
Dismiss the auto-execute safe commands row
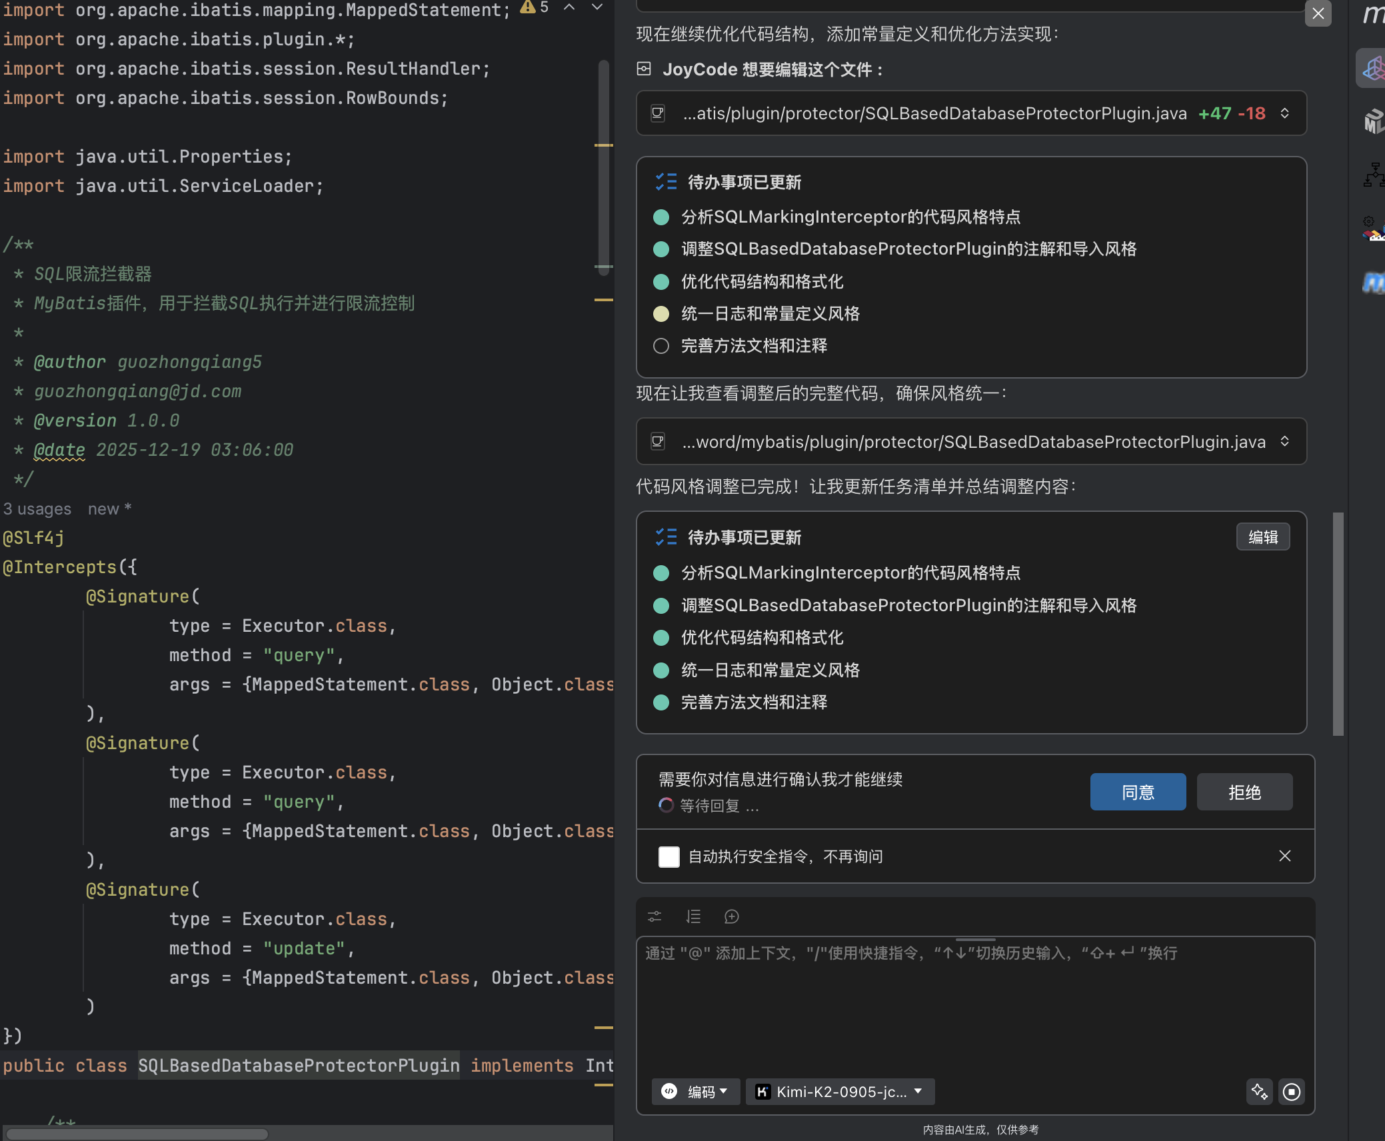pos(1284,856)
